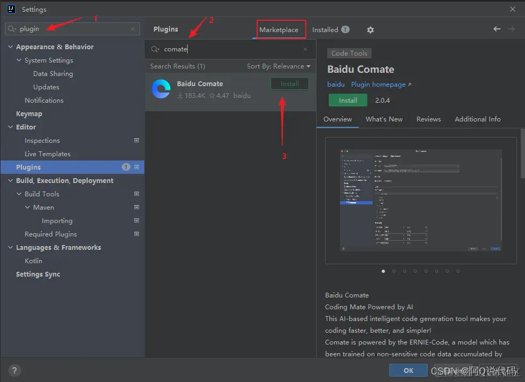Open Settings Sync page
This screenshot has width=525, height=382.
[38, 274]
